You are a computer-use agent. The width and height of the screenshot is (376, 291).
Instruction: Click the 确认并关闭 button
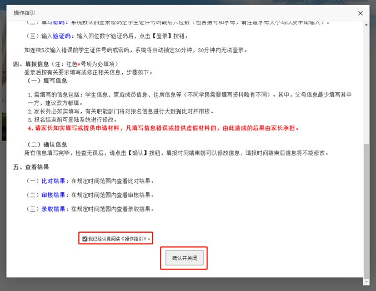pyautogui.click(x=184, y=258)
